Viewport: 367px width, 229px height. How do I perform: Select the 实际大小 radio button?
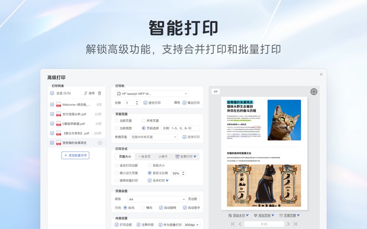pyautogui.click(x=150, y=165)
